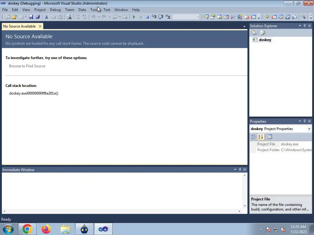Image resolution: width=314 pixels, height=235 pixels.
Task: Open the Properties Window toolbar icon
Action: (x=213, y=17)
